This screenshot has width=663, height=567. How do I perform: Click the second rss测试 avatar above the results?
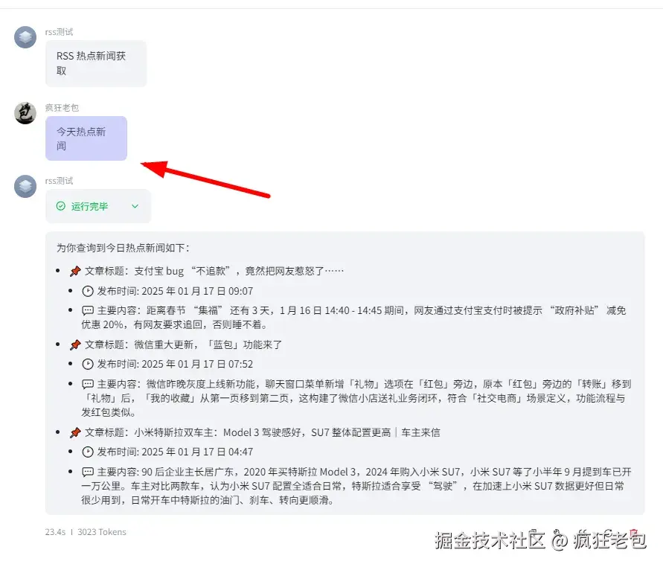coord(25,187)
